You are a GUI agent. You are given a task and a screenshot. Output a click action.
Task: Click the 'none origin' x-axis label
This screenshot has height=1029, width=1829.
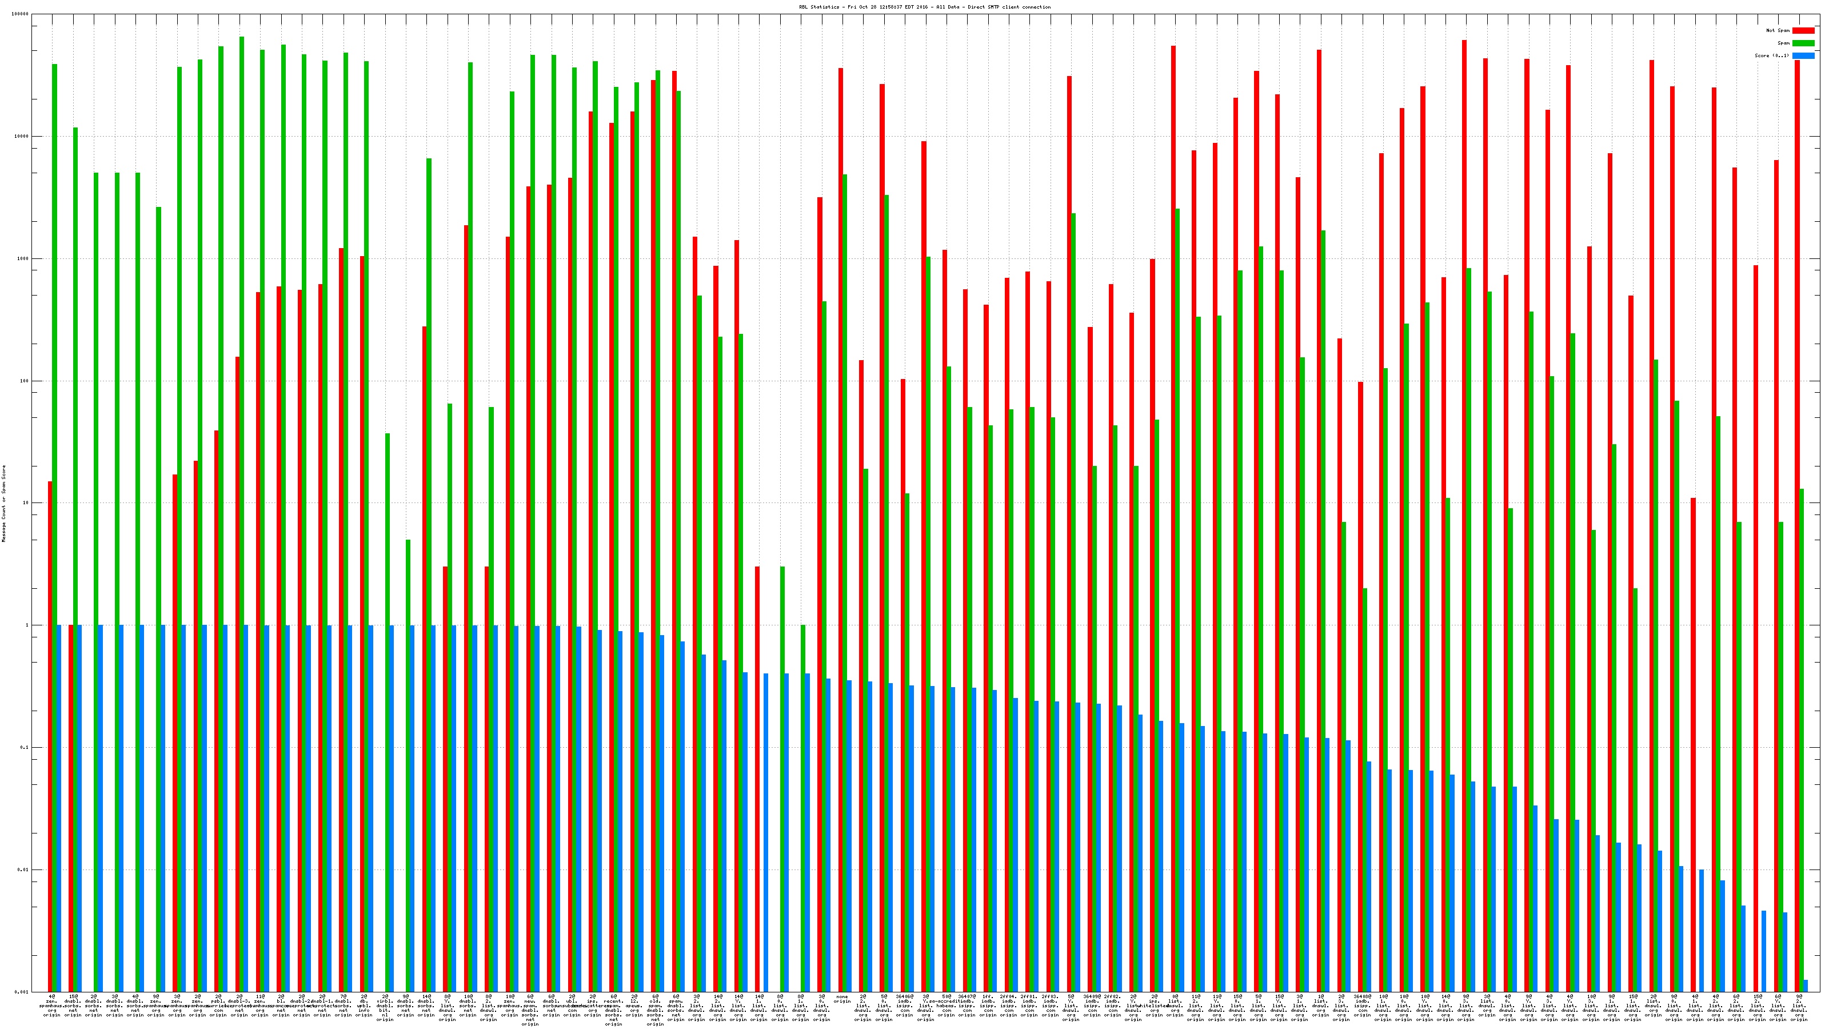tap(842, 999)
